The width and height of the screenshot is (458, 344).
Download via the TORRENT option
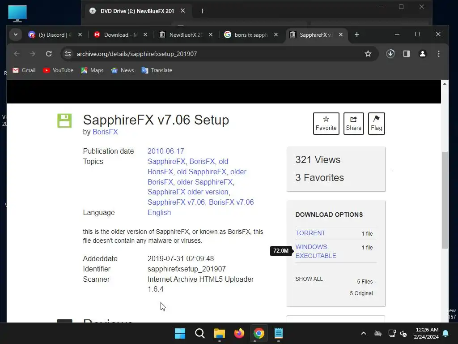310,233
